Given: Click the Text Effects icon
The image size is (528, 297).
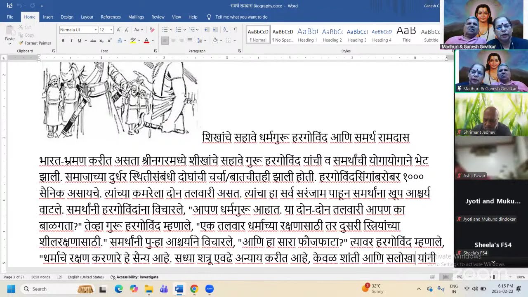Looking at the screenshot, I should (x=120, y=40).
